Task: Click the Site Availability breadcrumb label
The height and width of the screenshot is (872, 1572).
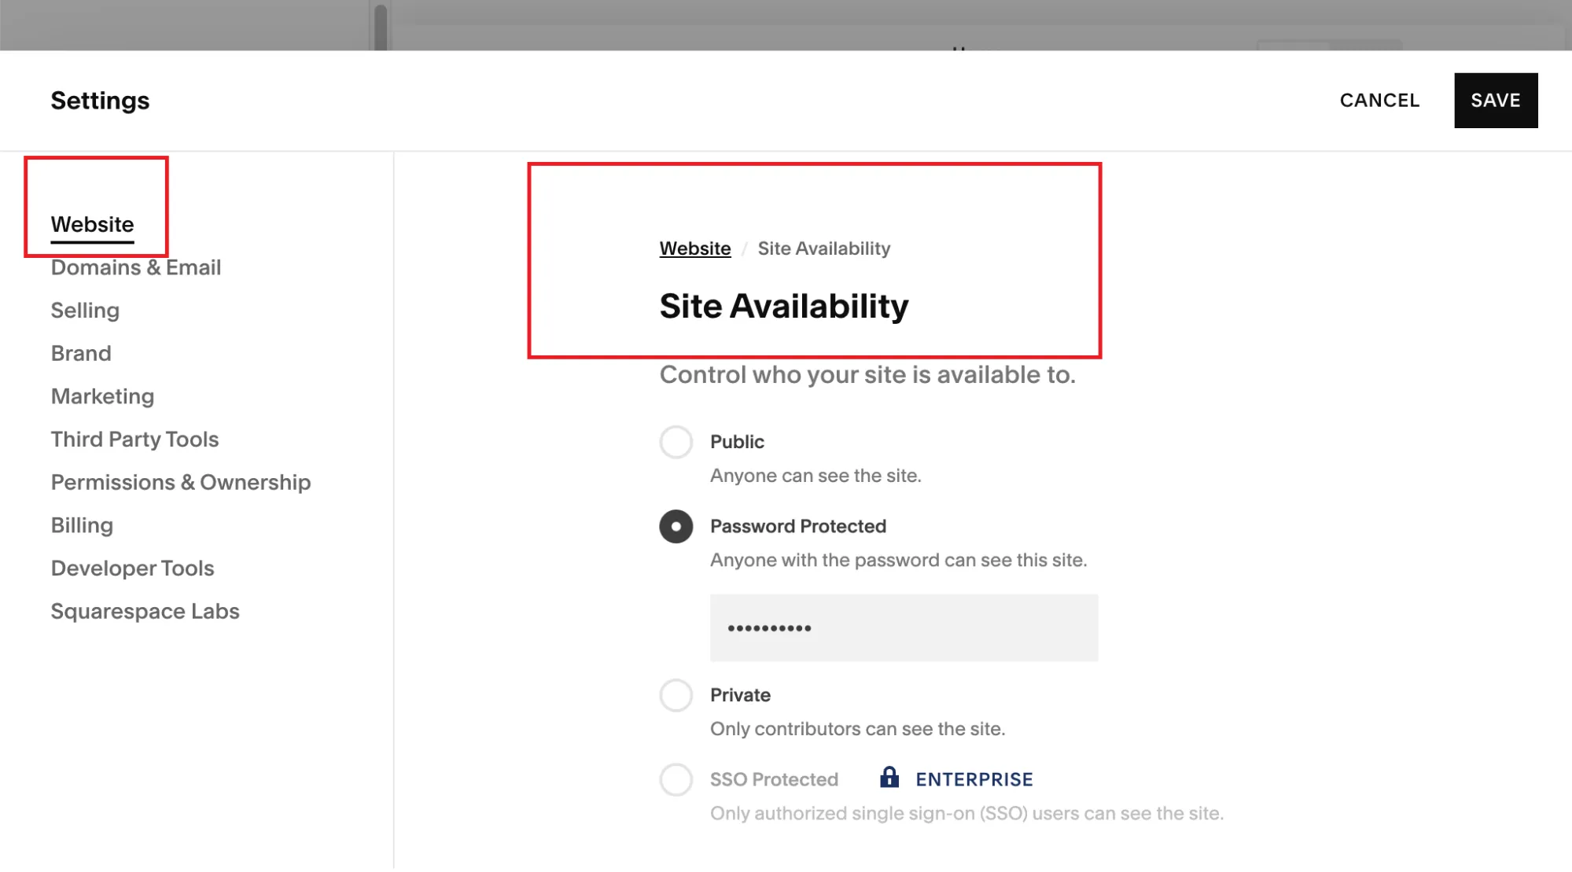Action: [825, 248]
